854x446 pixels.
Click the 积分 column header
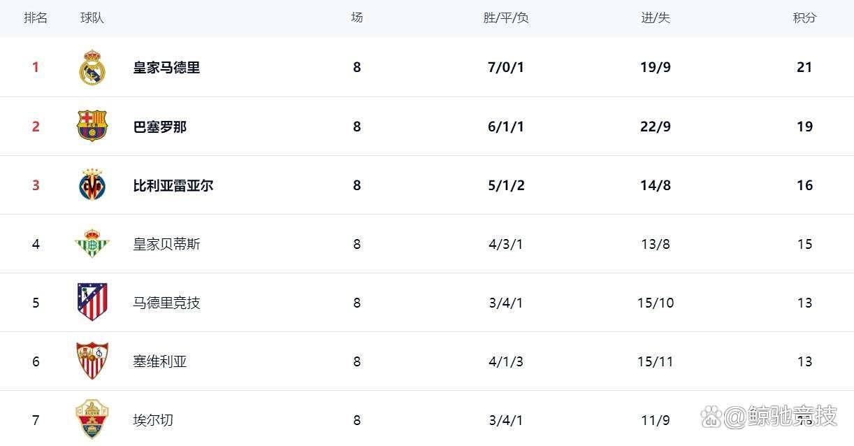coord(804,18)
